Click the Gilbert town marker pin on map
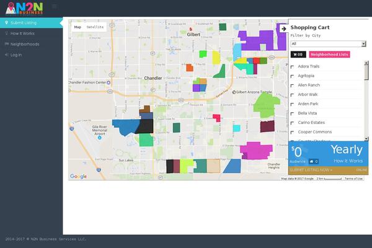This screenshot has height=248, width=372. [x=190, y=29]
